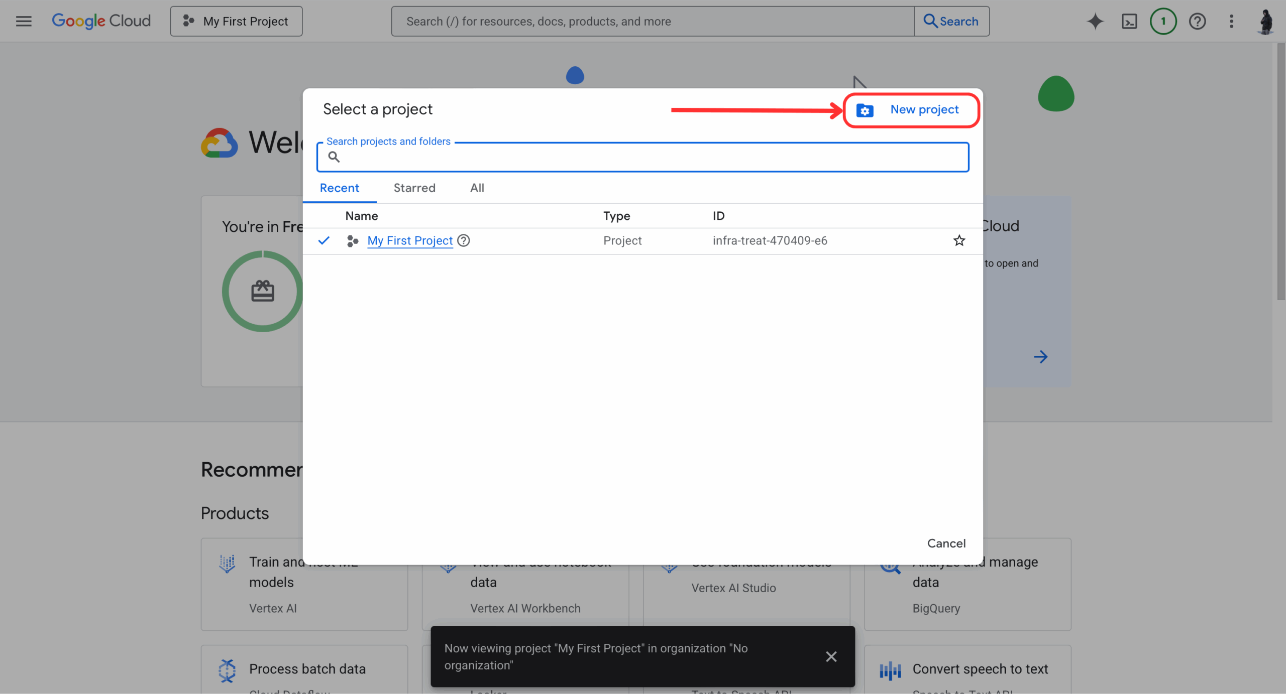
Task: Focus the Search projects and folders field
Action: click(x=642, y=157)
